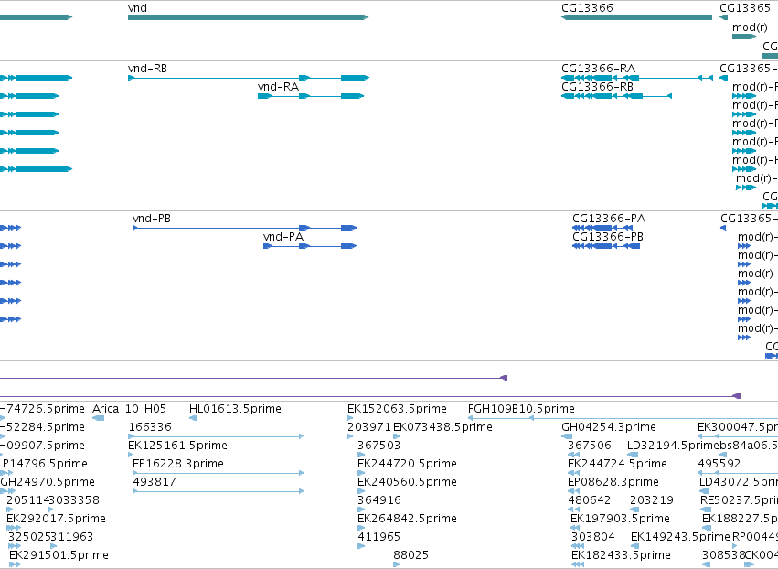
Task: Select the CG13366-RB transcript glyph
Action: click(x=617, y=96)
